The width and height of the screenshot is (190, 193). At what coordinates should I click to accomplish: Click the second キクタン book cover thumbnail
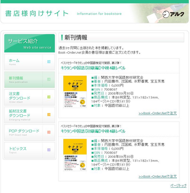pyautogui.click(x=75, y=155)
